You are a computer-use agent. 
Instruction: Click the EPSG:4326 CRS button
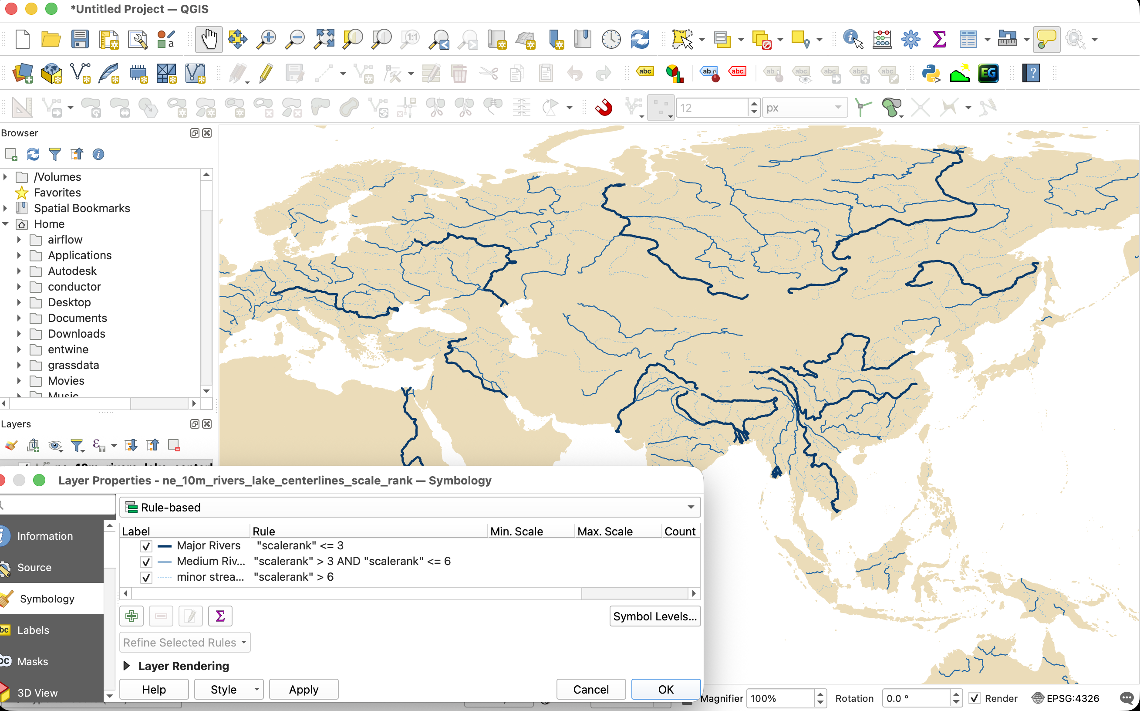1066,698
